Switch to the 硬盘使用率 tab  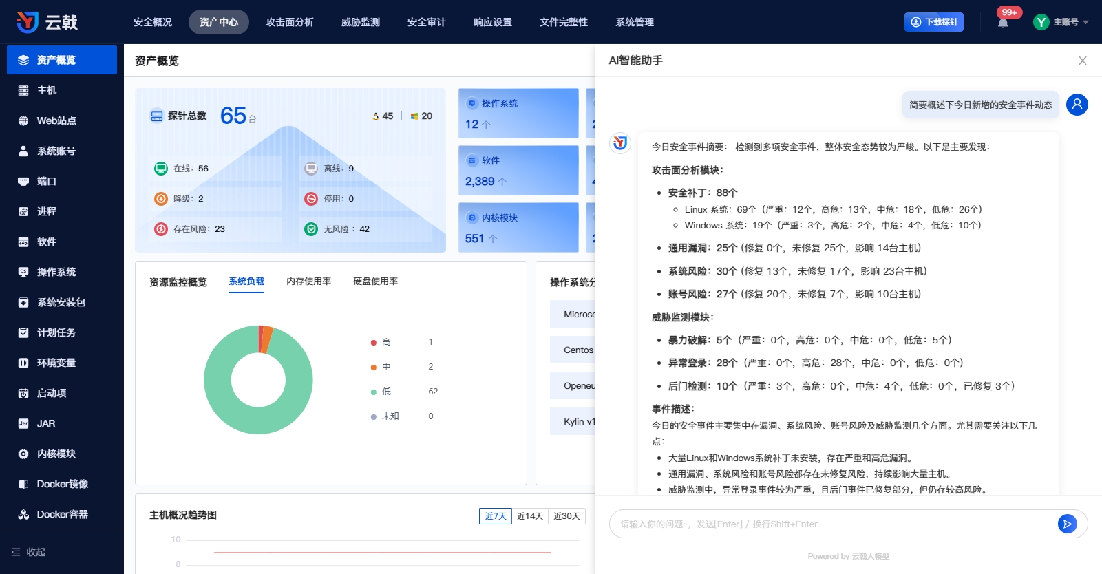[x=375, y=281]
